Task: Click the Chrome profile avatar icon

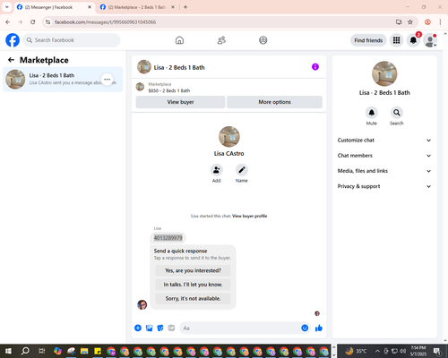Action: point(427,22)
